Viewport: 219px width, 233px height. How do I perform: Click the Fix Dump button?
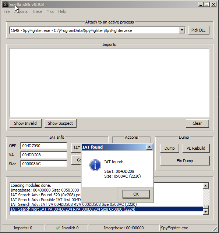point(185,161)
